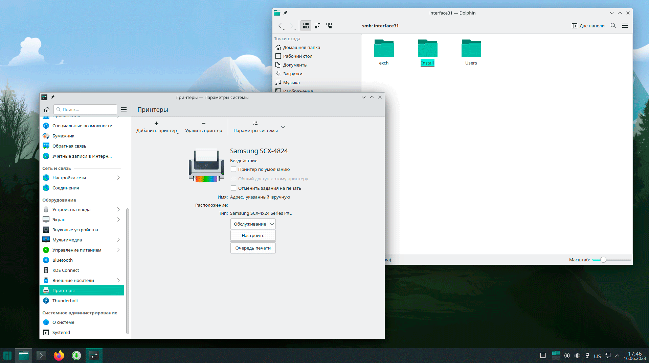Launch Firefox from the taskbar
The image size is (649, 363).
(59, 355)
